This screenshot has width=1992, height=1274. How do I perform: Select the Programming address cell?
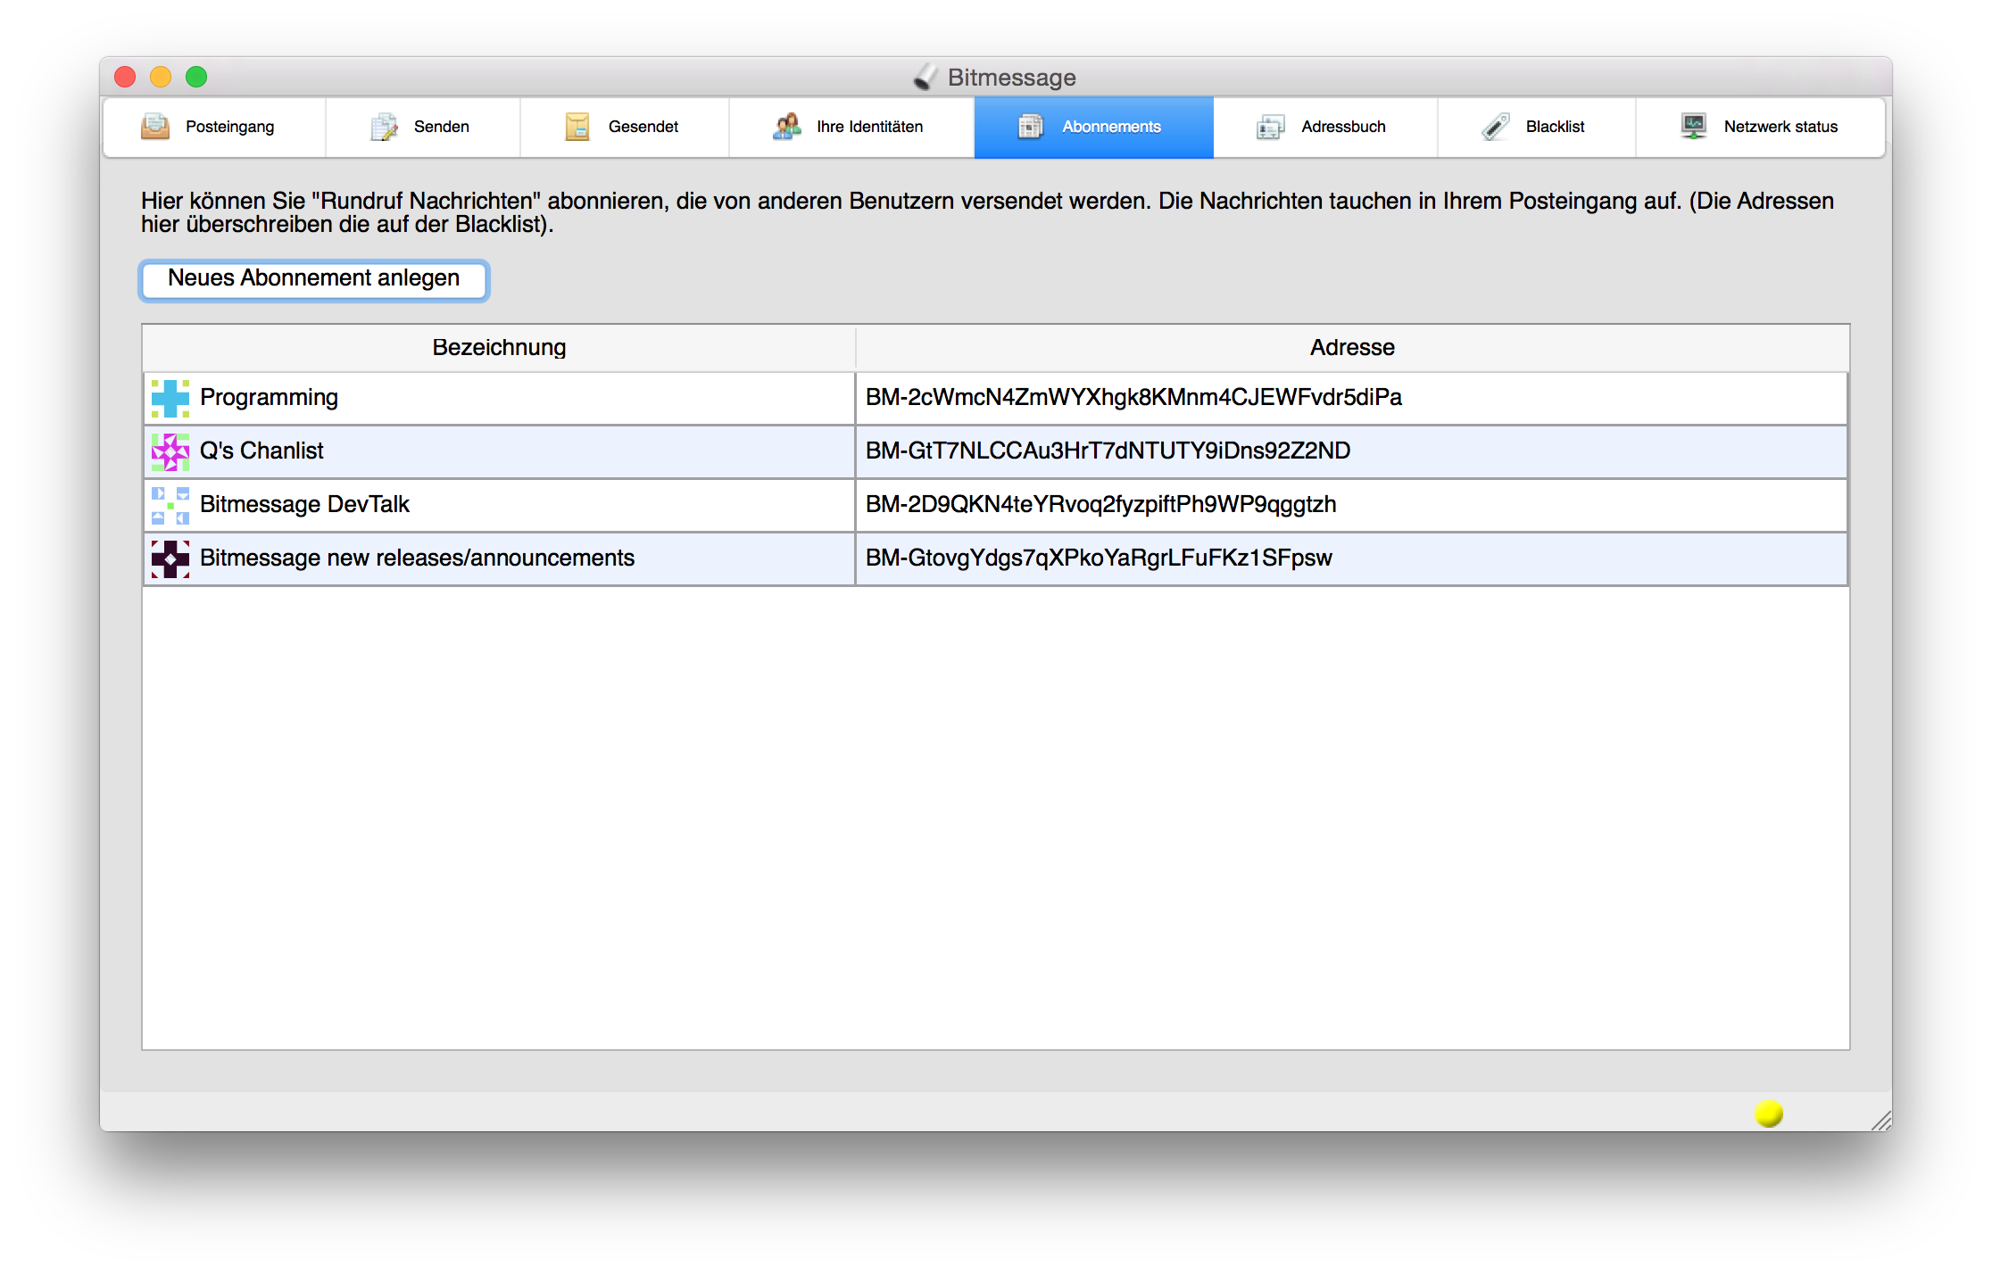(x=1133, y=398)
